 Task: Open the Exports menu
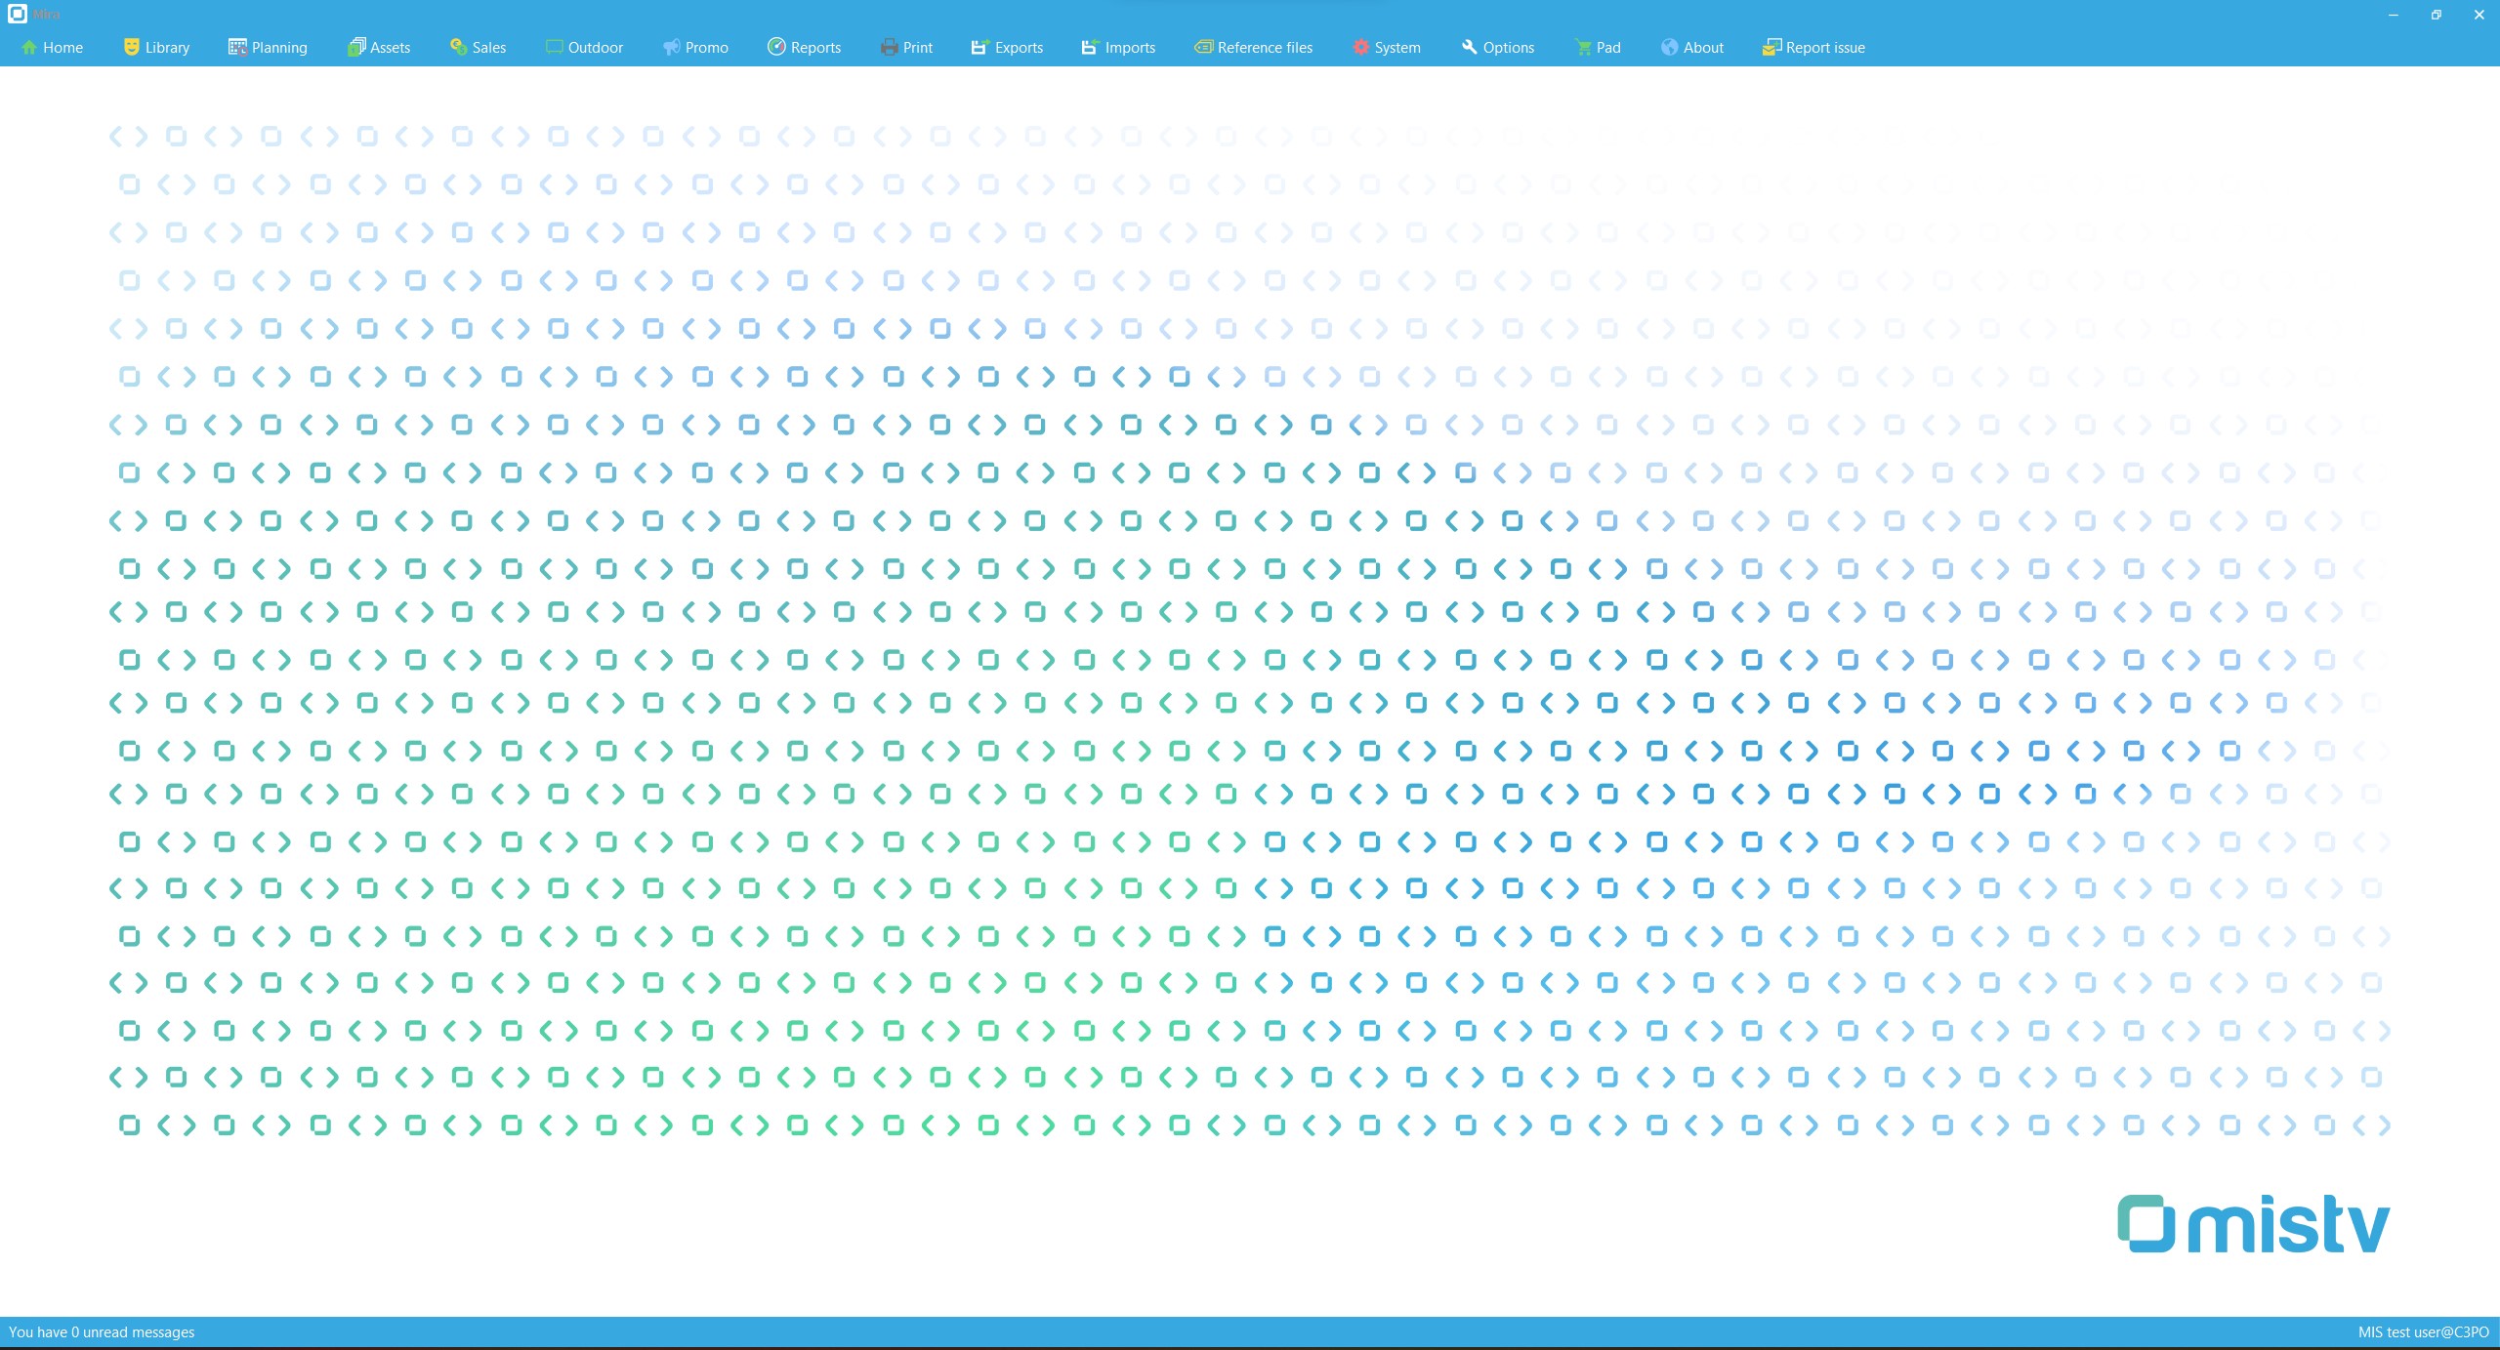pos(1007,47)
